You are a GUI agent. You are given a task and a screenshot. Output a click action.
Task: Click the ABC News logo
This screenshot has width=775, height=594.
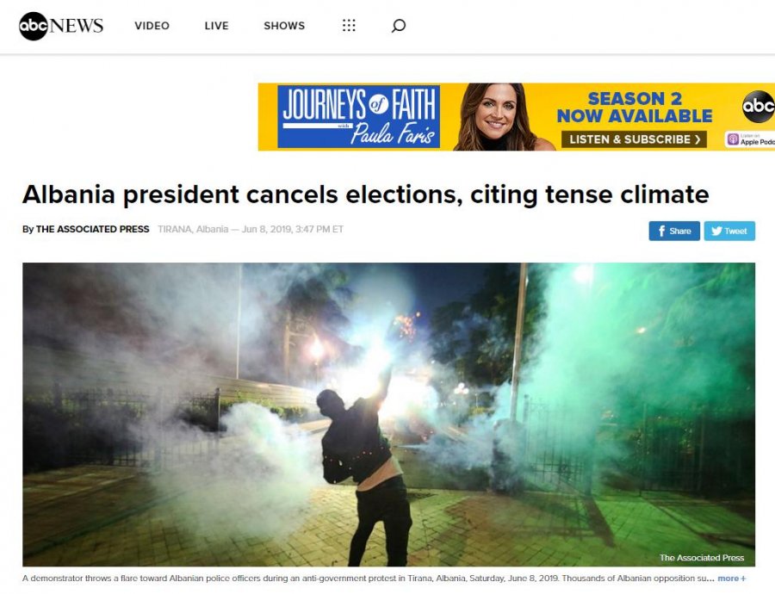61,26
